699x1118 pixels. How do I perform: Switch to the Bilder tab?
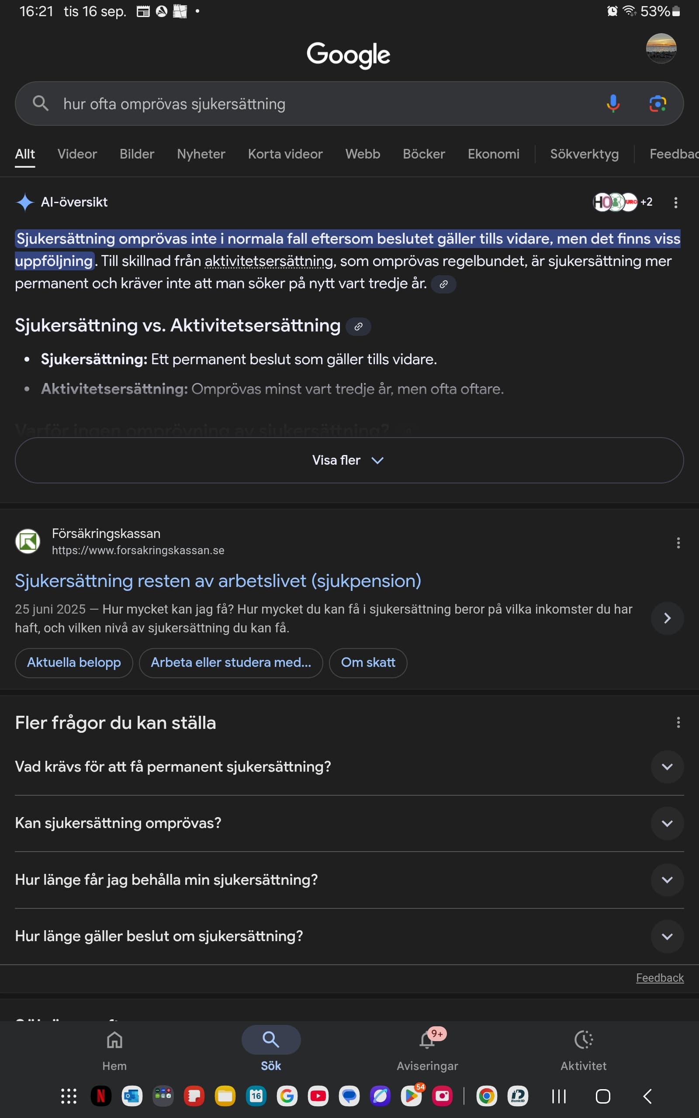137,154
